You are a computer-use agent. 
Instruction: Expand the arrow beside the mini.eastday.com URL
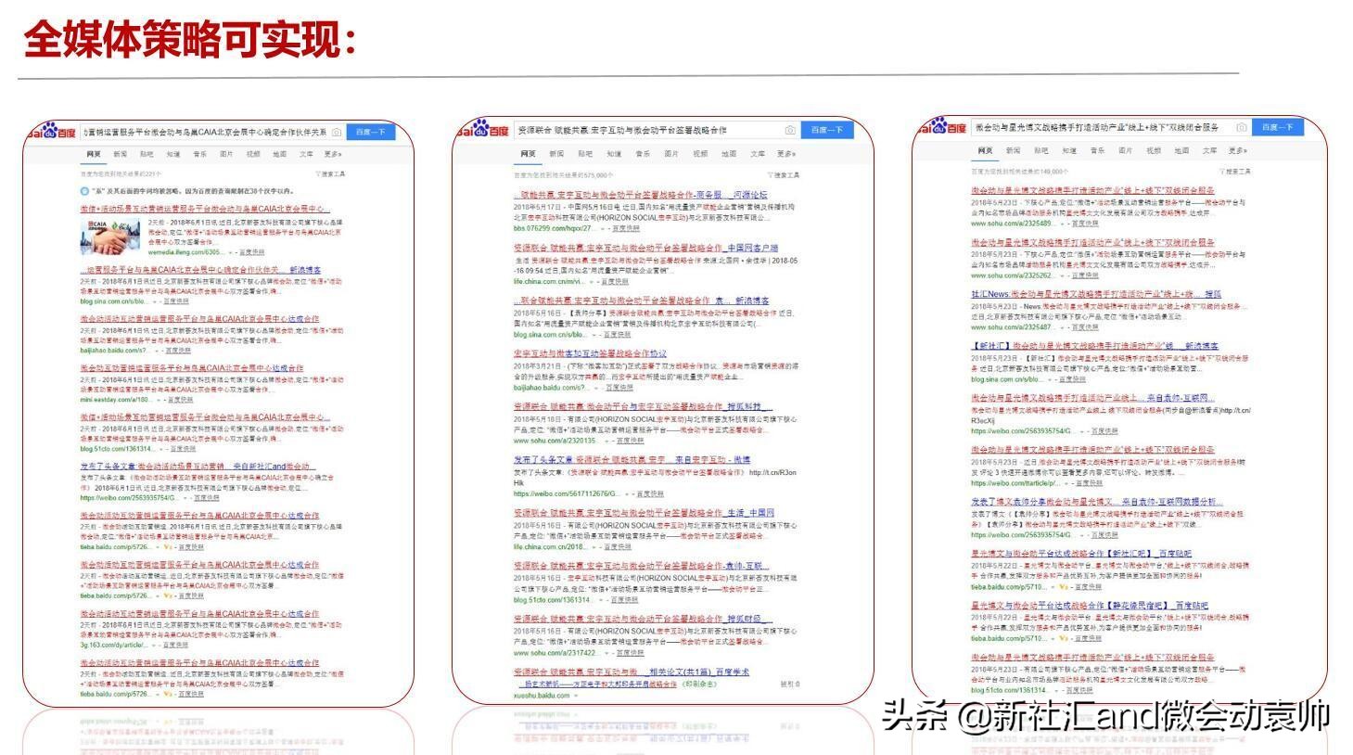click(x=158, y=400)
